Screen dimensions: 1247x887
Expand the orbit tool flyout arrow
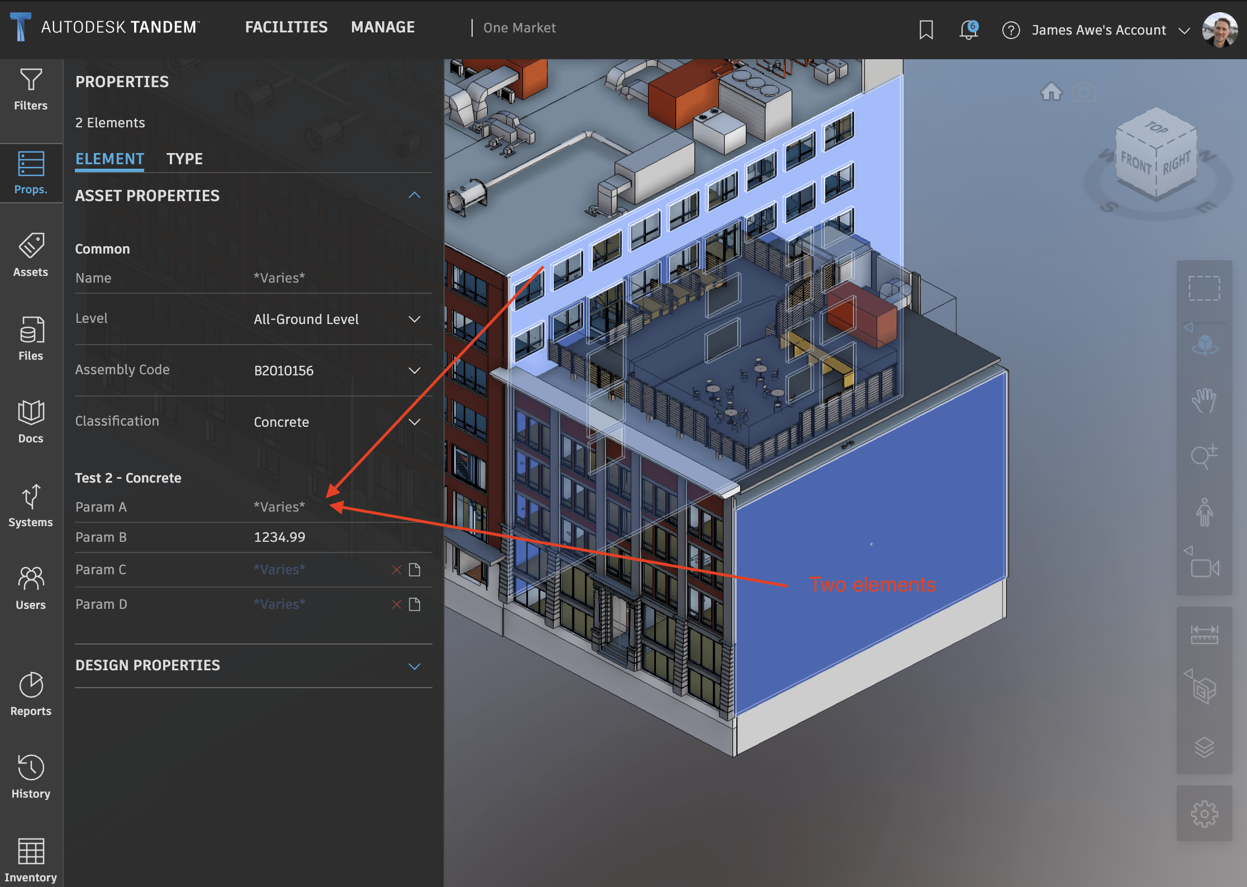point(1188,327)
